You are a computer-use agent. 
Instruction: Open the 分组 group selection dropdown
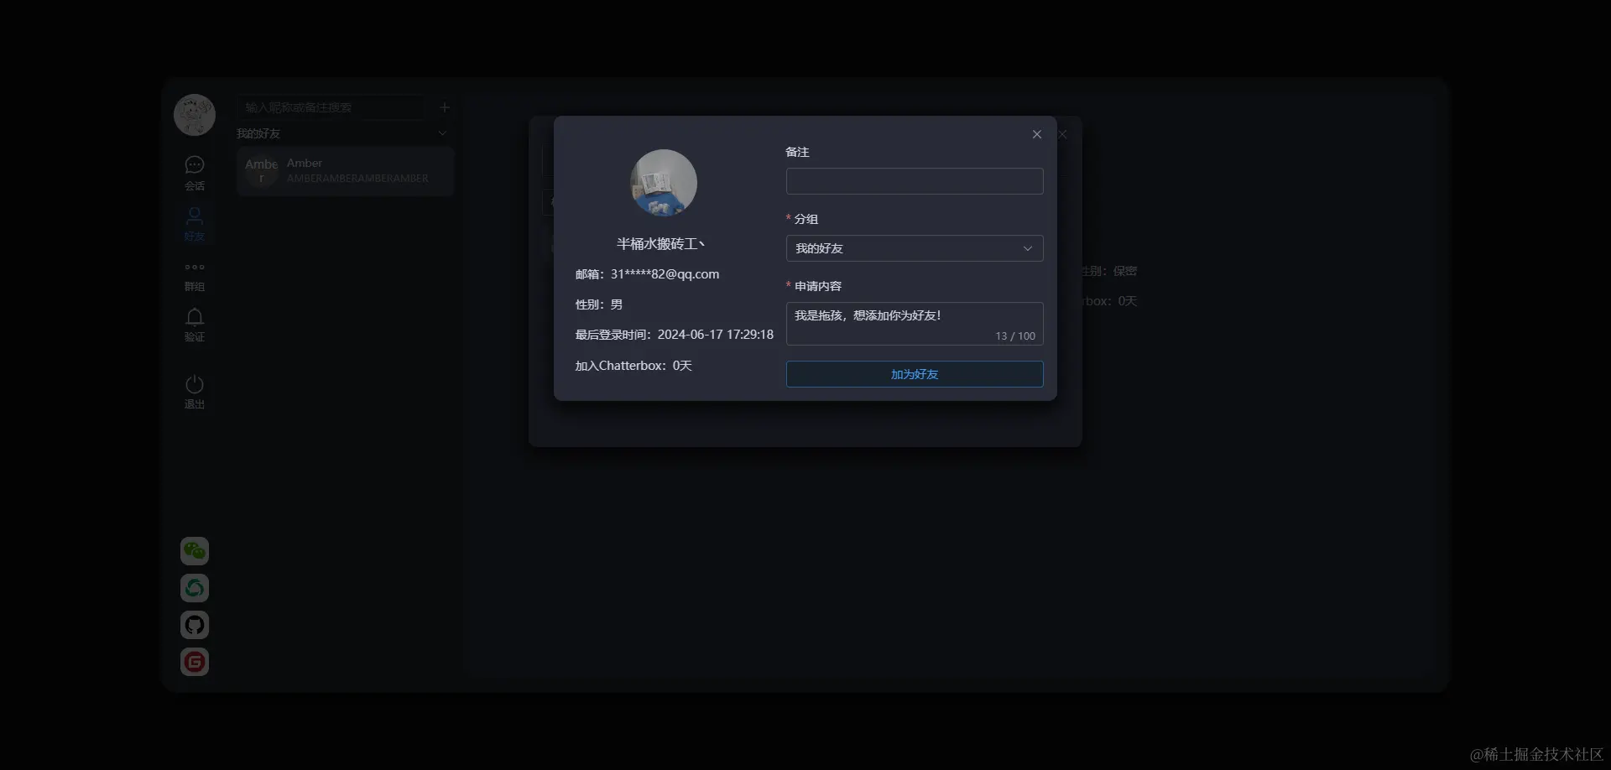pyautogui.click(x=914, y=248)
